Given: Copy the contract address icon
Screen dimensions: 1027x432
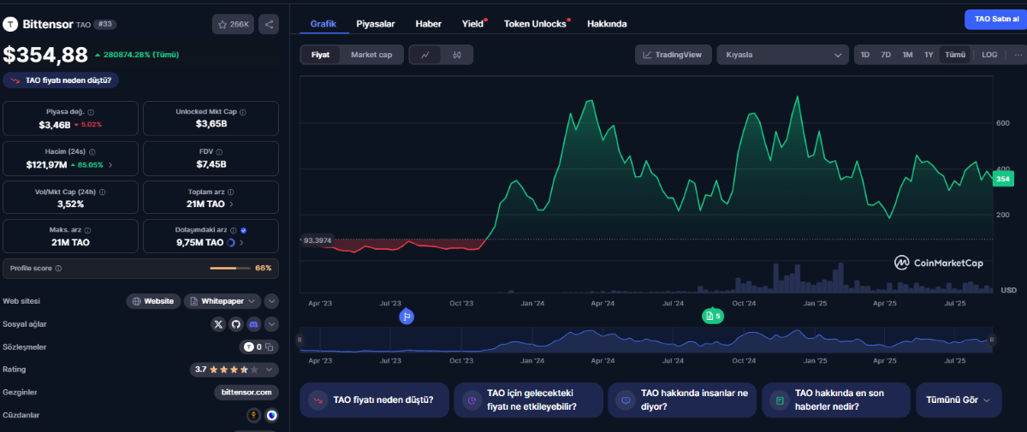Looking at the screenshot, I should click(x=269, y=347).
